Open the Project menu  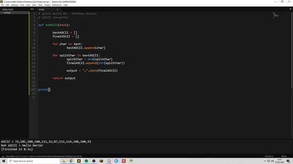tap(47, 5)
